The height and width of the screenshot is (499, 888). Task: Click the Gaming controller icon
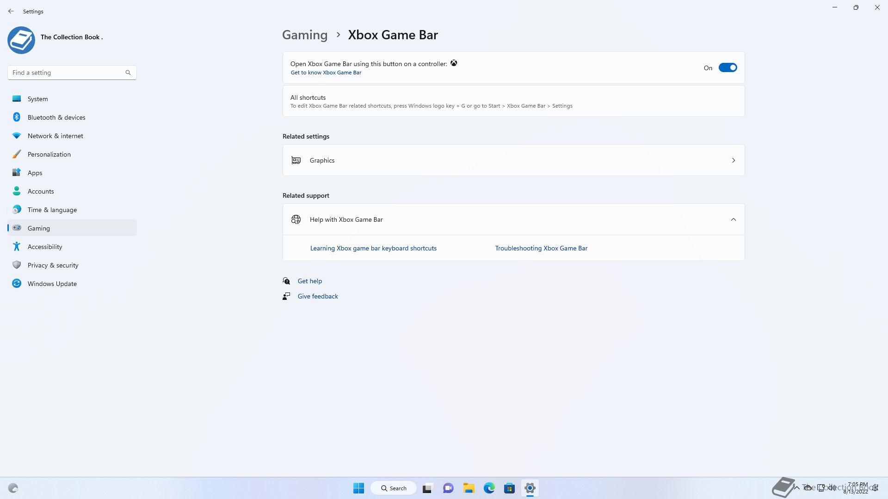pos(17,228)
